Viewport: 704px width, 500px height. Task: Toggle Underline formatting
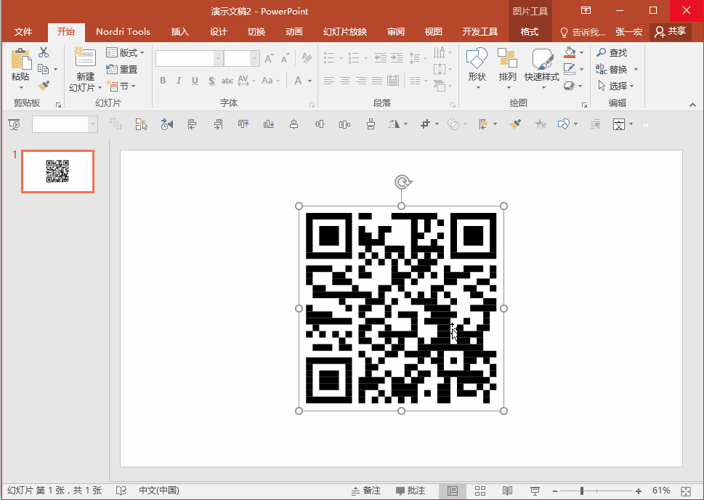(x=195, y=81)
